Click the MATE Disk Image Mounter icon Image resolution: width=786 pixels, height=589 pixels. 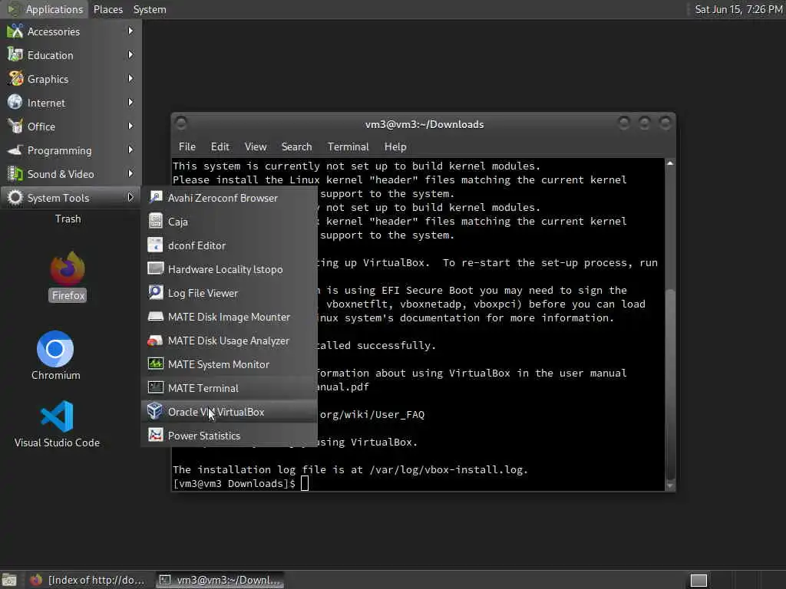pos(155,317)
